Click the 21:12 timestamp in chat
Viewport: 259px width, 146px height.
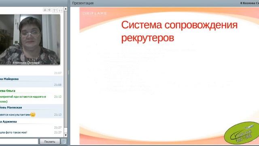[x=58, y=97]
